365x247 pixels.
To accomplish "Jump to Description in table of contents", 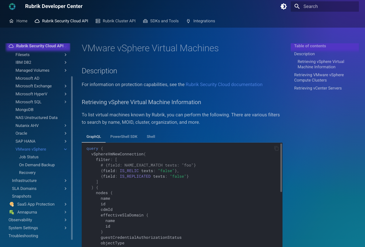I will click(304, 54).
